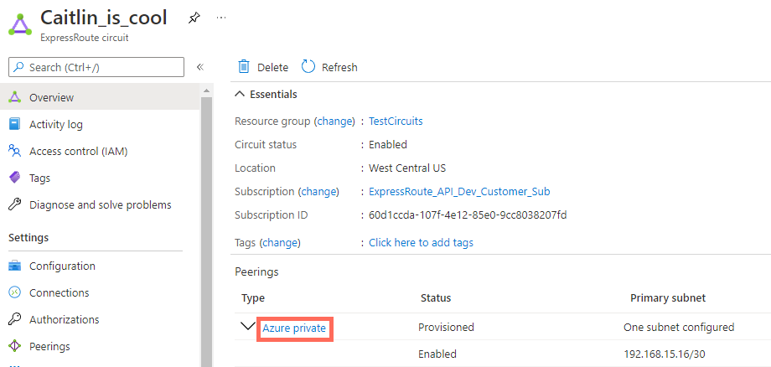Select the Subscription ID value 60d1ccda-107f-4e12-85e0-9cc8038207fd
The height and width of the screenshot is (367, 771).
[468, 215]
